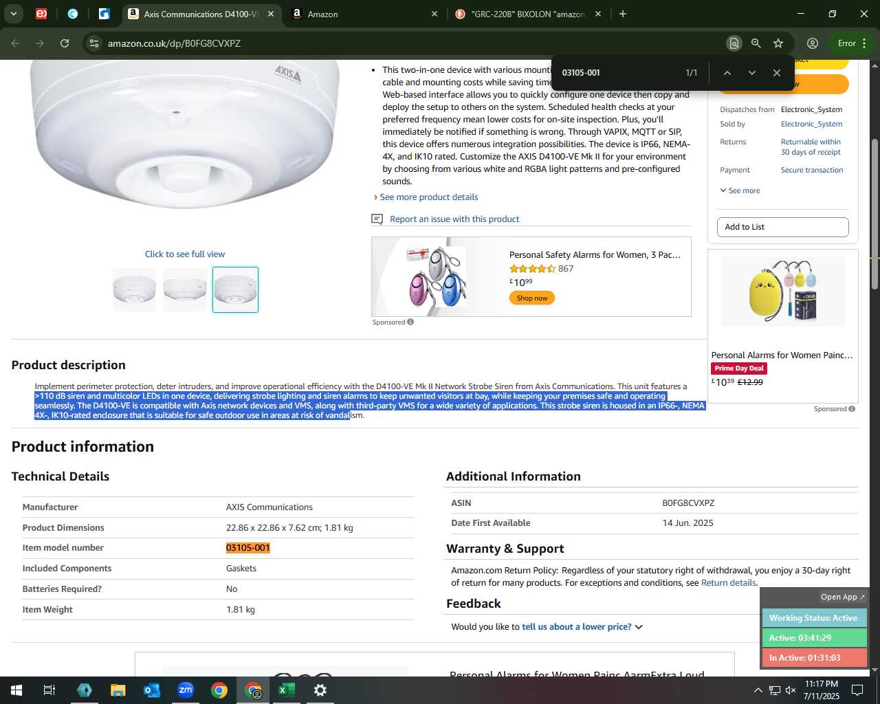Screen dimensions: 880x704
Task: Open See more product details link
Action: tap(428, 197)
